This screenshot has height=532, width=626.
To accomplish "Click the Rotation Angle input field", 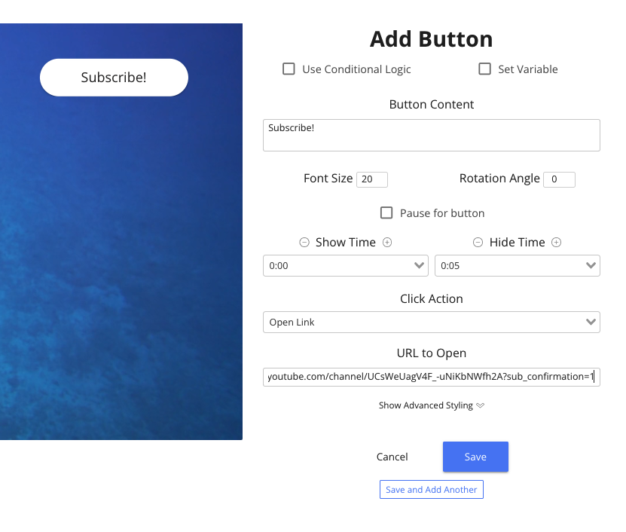I will point(559,179).
